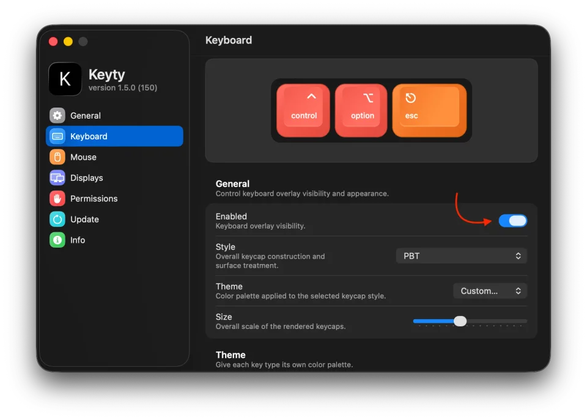This screenshot has width=587, height=420.
Task: Select the Keyboard sidebar item label
Action: pyautogui.click(x=89, y=136)
